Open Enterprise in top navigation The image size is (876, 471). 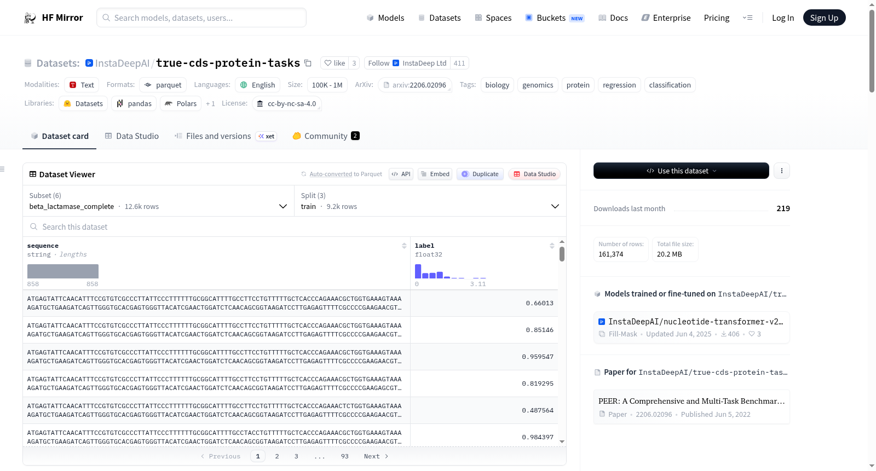point(666,18)
